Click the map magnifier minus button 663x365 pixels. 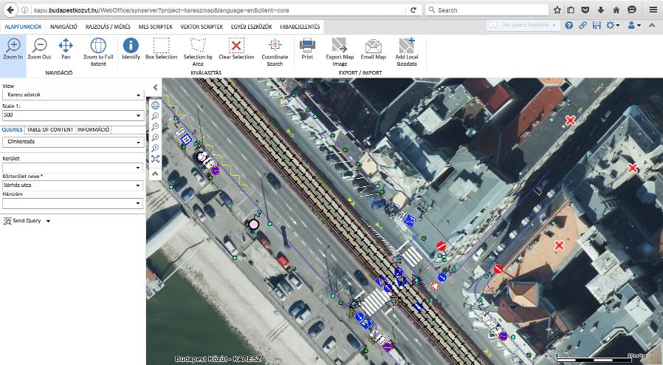tap(156, 126)
